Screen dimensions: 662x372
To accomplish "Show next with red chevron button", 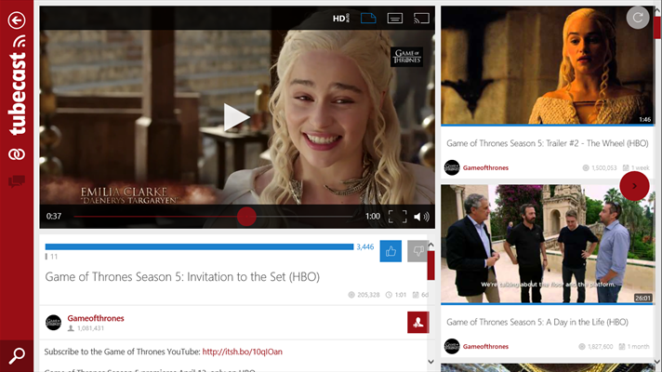I will point(634,186).
